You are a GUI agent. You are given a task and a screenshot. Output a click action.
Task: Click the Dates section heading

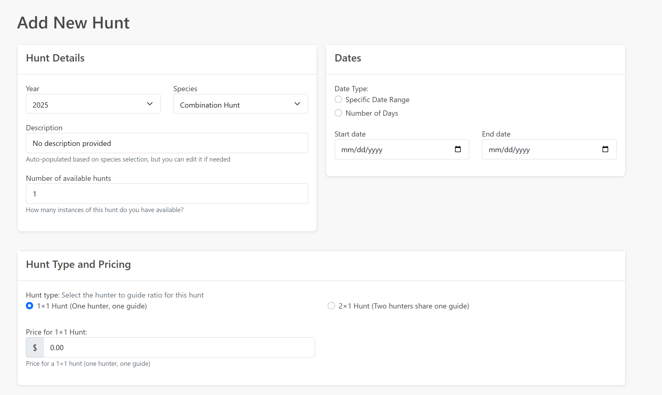(x=348, y=58)
